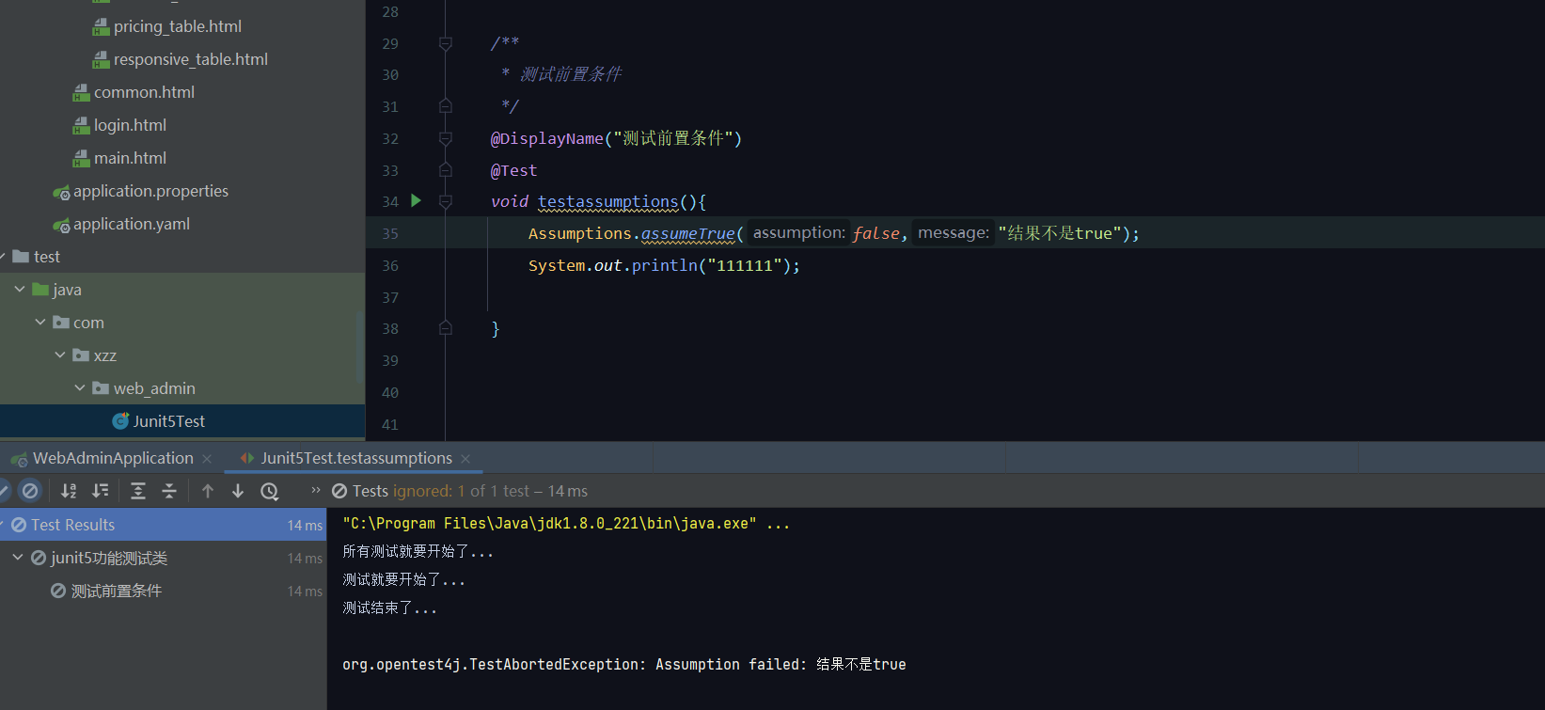The width and height of the screenshot is (1545, 710).
Task: Collapse the web_admin package node
Action: (x=80, y=388)
